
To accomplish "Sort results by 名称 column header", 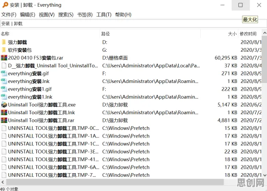I will point(50,34).
